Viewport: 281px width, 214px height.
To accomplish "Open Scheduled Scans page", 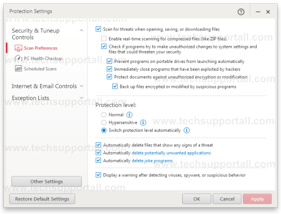I will coord(40,69).
